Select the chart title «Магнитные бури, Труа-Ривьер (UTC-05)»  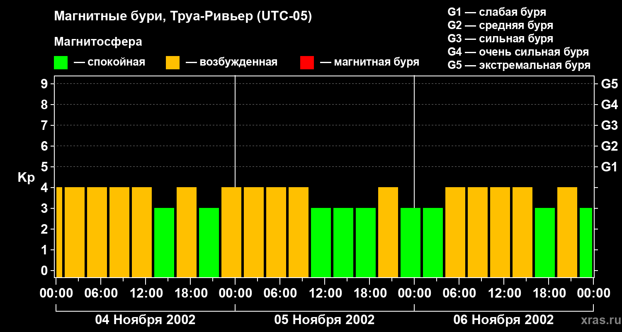pos(183,17)
